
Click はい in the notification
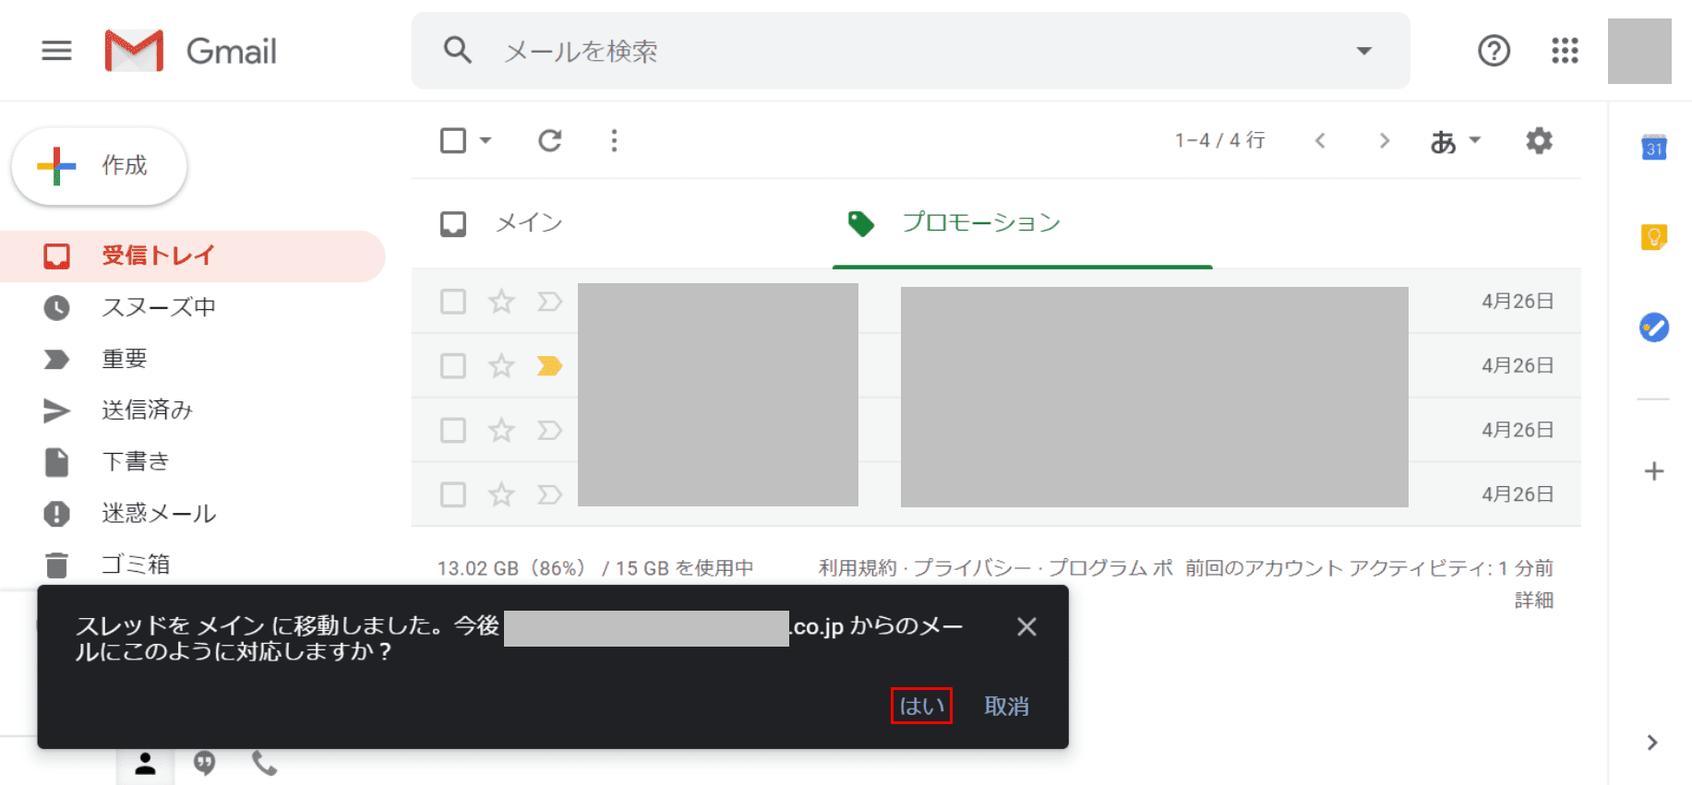click(921, 706)
